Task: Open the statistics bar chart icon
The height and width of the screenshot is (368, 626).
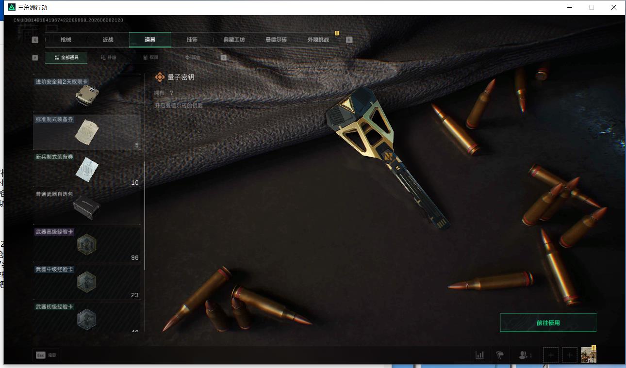Action: 480,355
